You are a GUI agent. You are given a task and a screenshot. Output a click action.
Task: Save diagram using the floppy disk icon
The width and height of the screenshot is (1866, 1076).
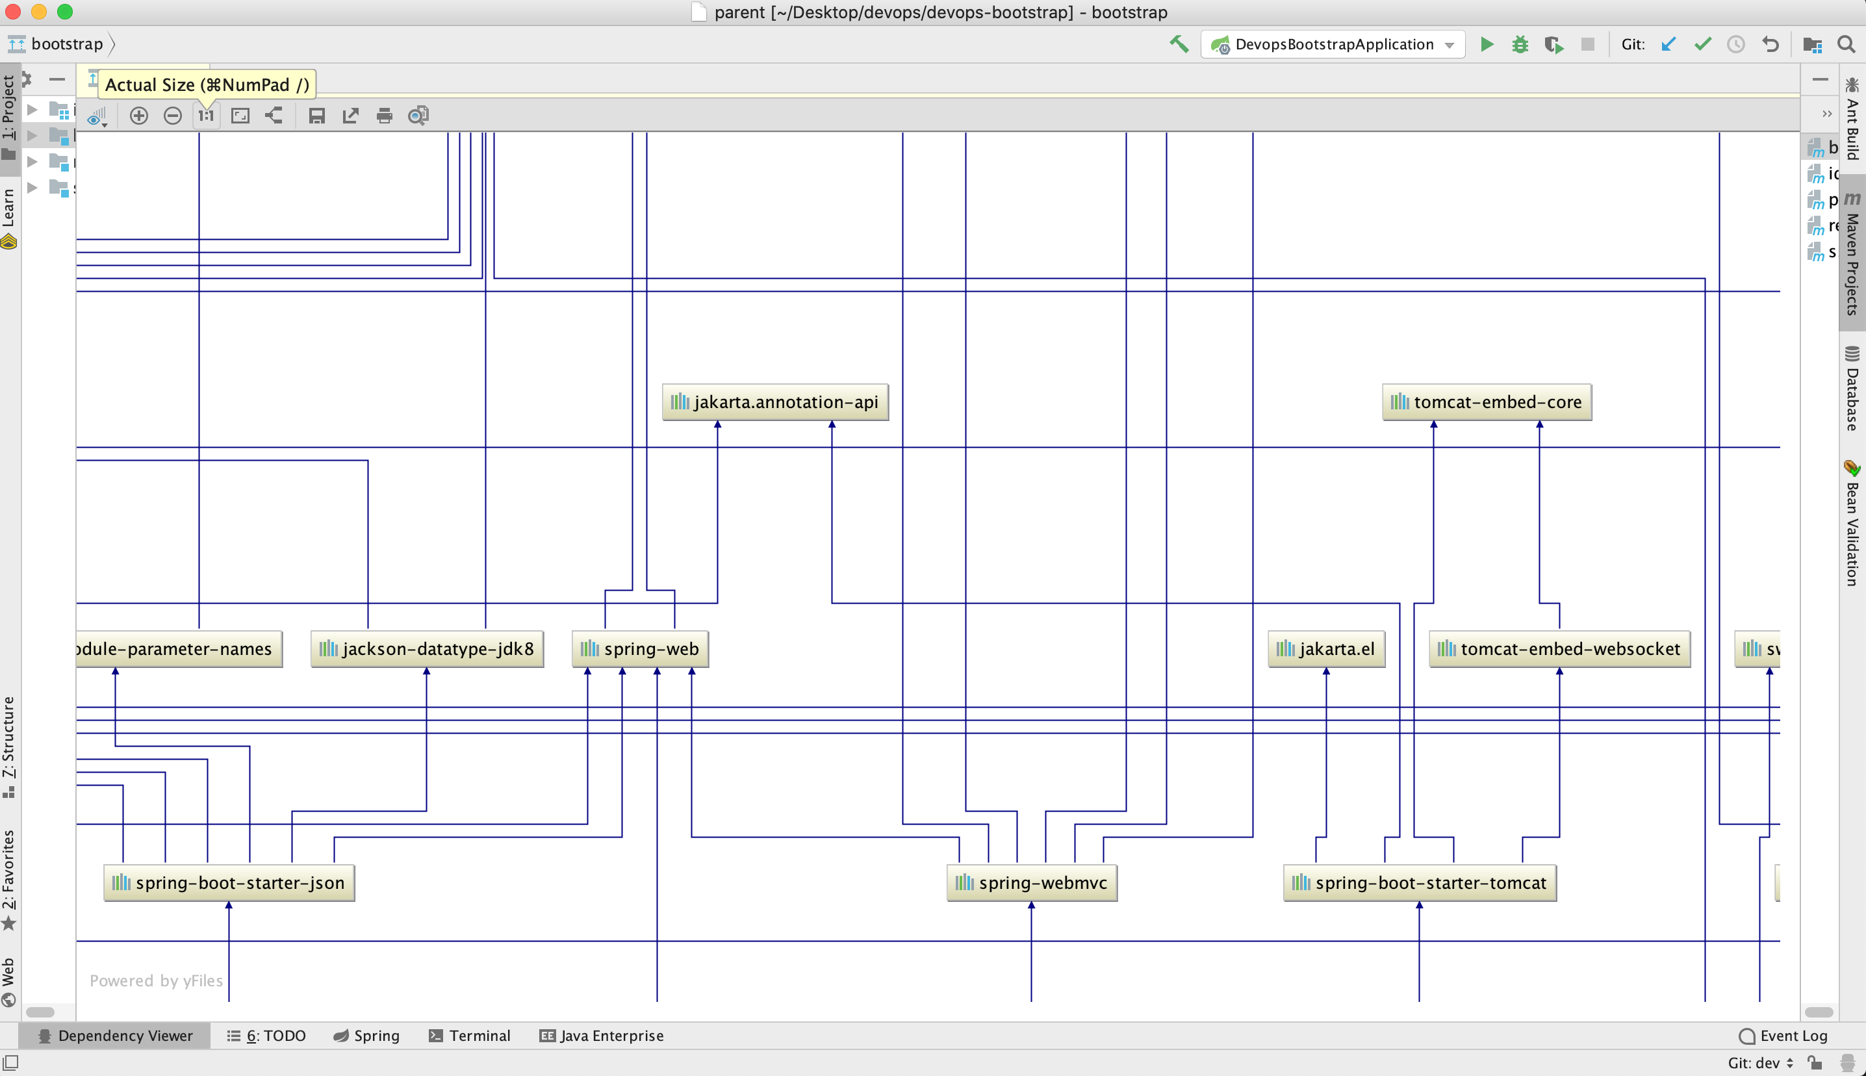317,116
